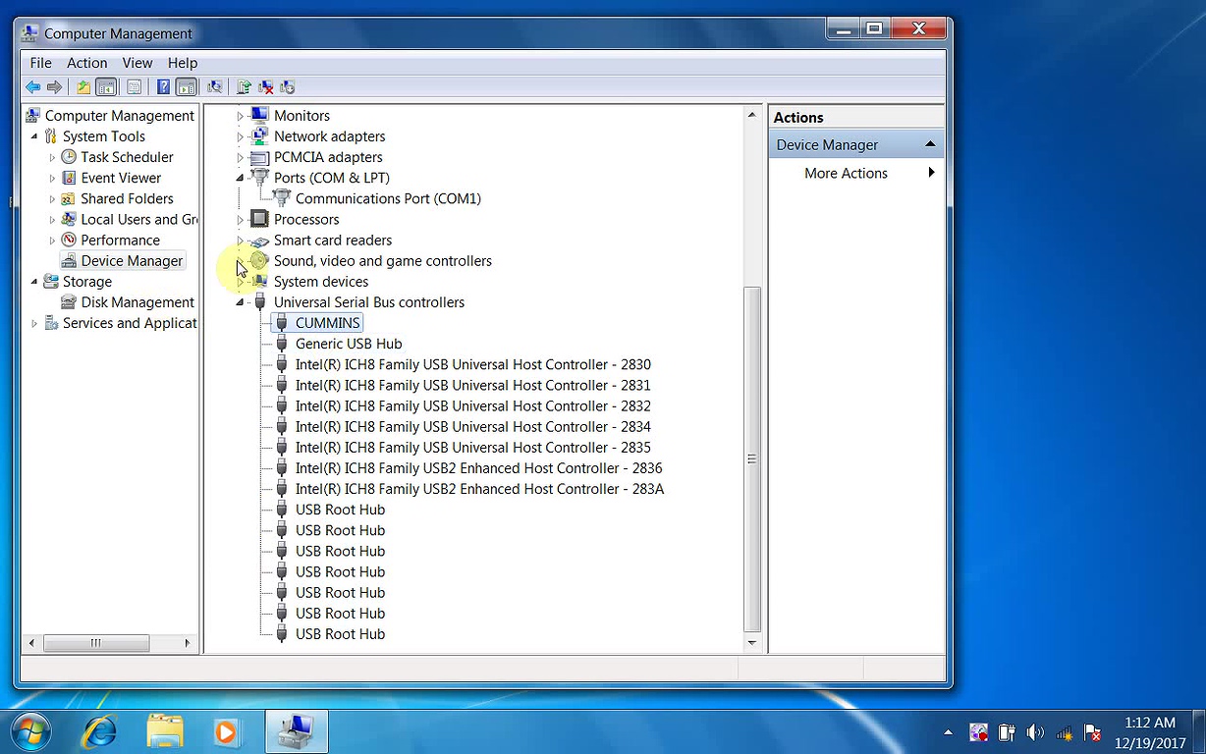Open Windows Media Player from the taskbar
This screenshot has width=1206, height=754.
pyautogui.click(x=226, y=731)
